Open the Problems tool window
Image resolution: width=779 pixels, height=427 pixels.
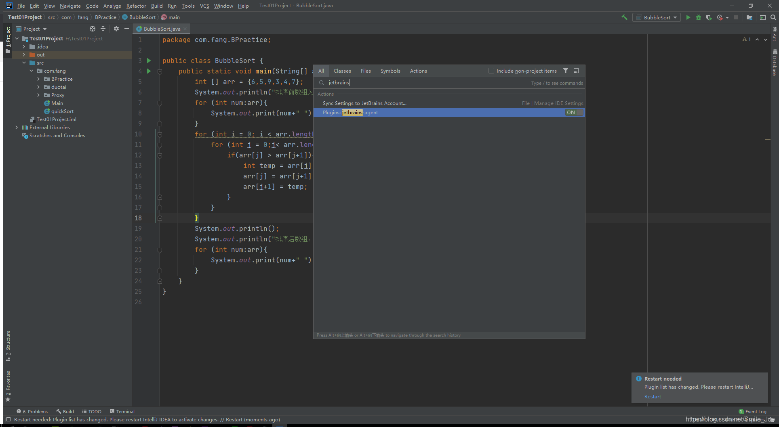[32, 412]
